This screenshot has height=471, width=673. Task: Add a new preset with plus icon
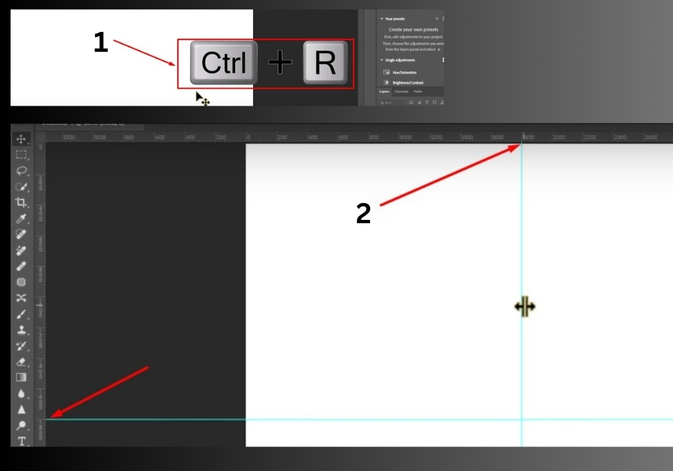click(436, 19)
